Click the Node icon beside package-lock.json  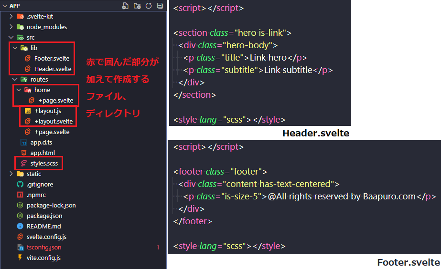[20, 205]
